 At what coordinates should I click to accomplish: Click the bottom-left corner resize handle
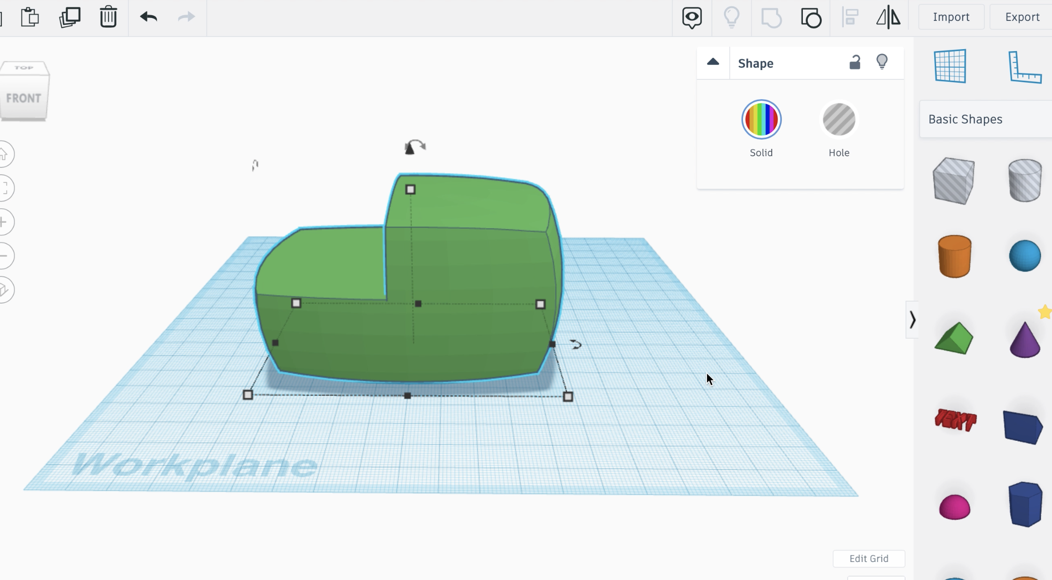248,395
